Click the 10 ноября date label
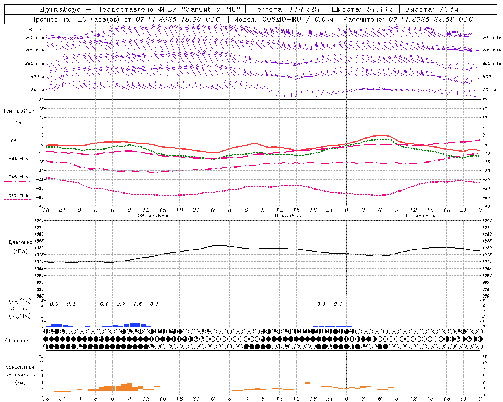 (x=420, y=216)
